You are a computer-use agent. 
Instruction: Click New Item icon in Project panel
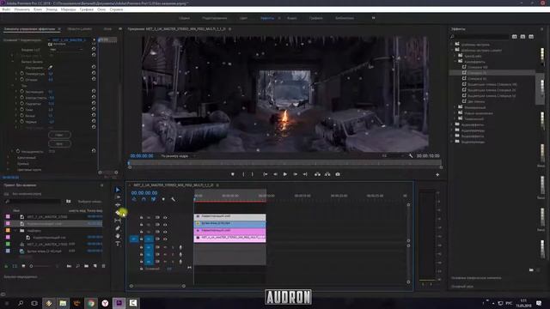[95, 266]
